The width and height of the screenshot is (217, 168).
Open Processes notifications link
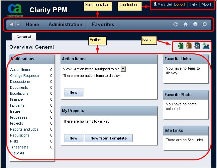[x=19, y=117]
